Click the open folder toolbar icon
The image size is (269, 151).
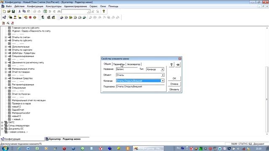coord(9,11)
